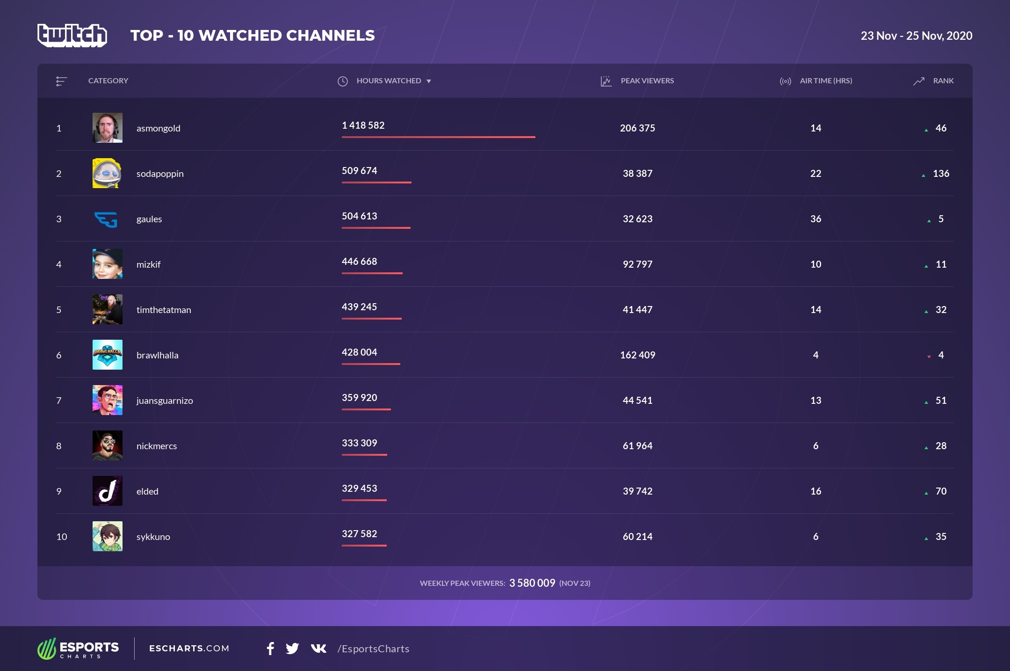The image size is (1010, 671).
Task: Click sykkuno's green rank up arrow
Action: click(926, 539)
